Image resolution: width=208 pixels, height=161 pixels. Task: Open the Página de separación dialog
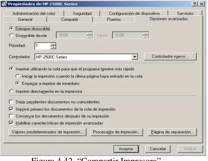[x=172, y=132]
